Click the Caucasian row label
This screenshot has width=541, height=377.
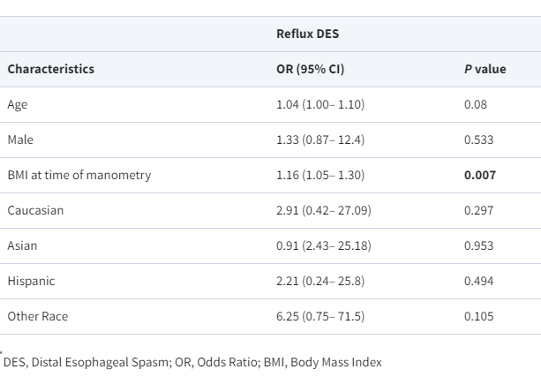point(35,210)
